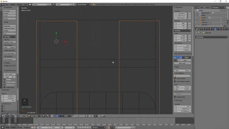Screen dimensions: 229x129
Task: Adjust the timeline End frame field
Action: point(57,128)
